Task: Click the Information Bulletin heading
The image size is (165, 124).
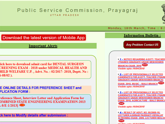Action: pyautogui.click(x=142, y=36)
